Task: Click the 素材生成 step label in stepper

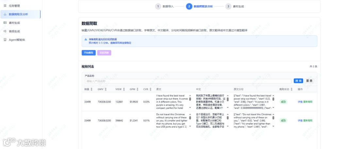Action: 238,7
